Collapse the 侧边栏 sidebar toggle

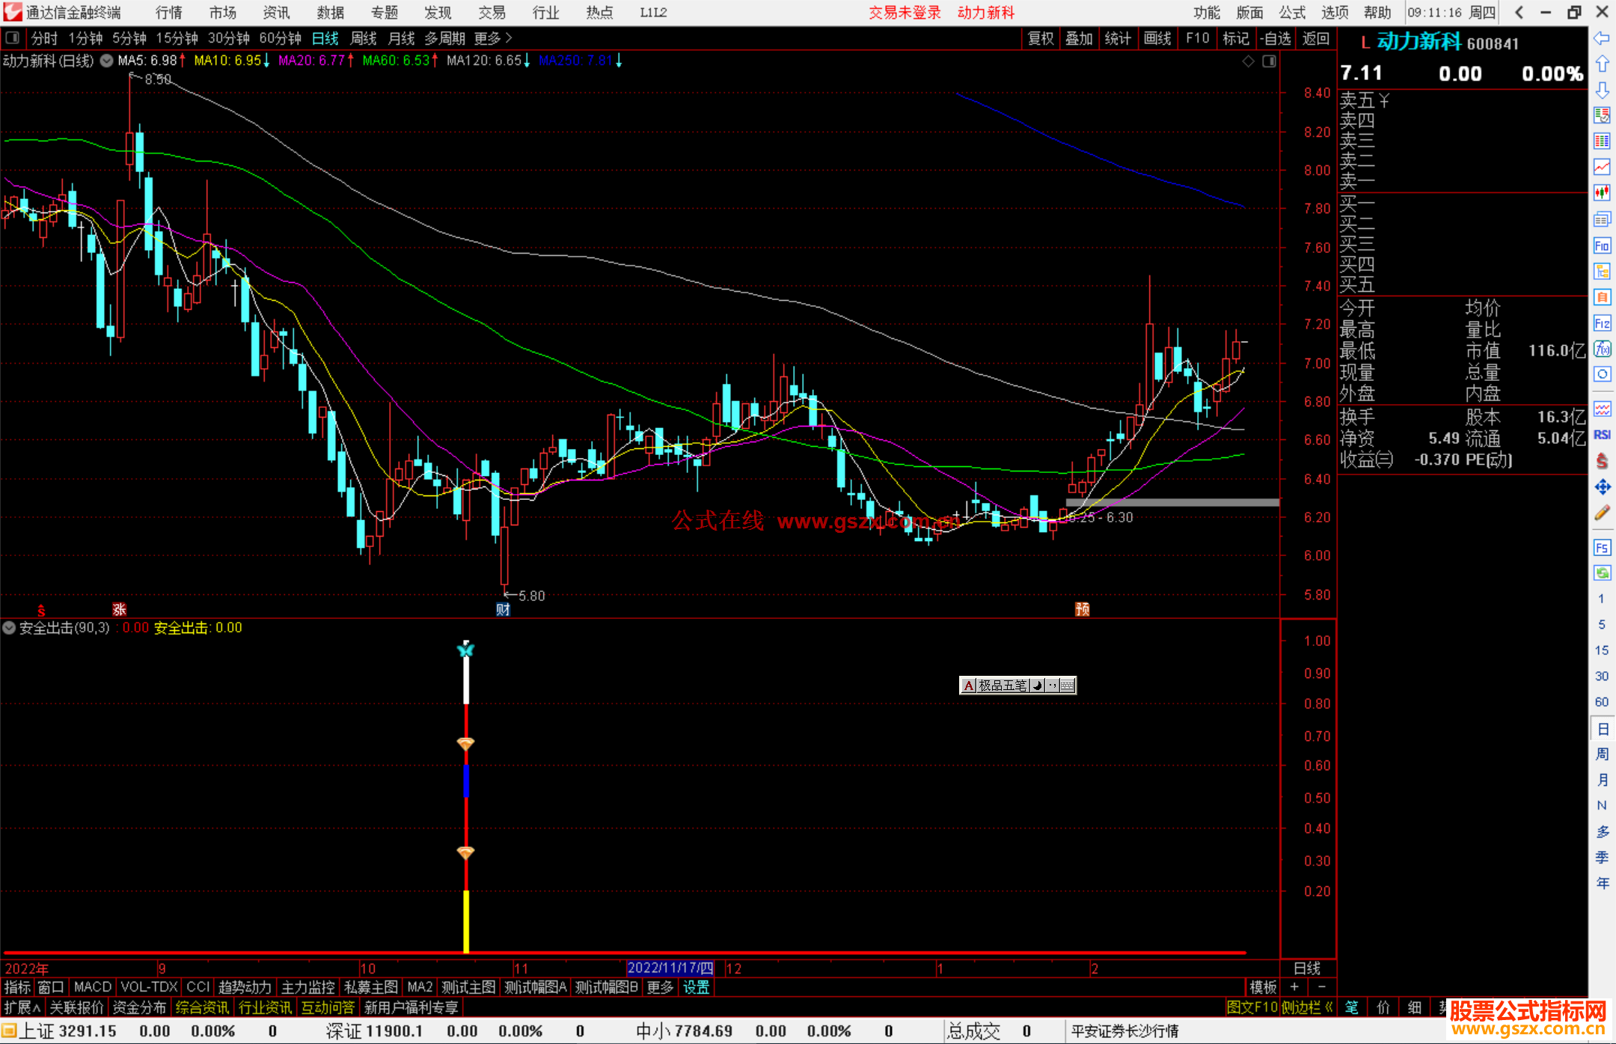(1307, 1007)
